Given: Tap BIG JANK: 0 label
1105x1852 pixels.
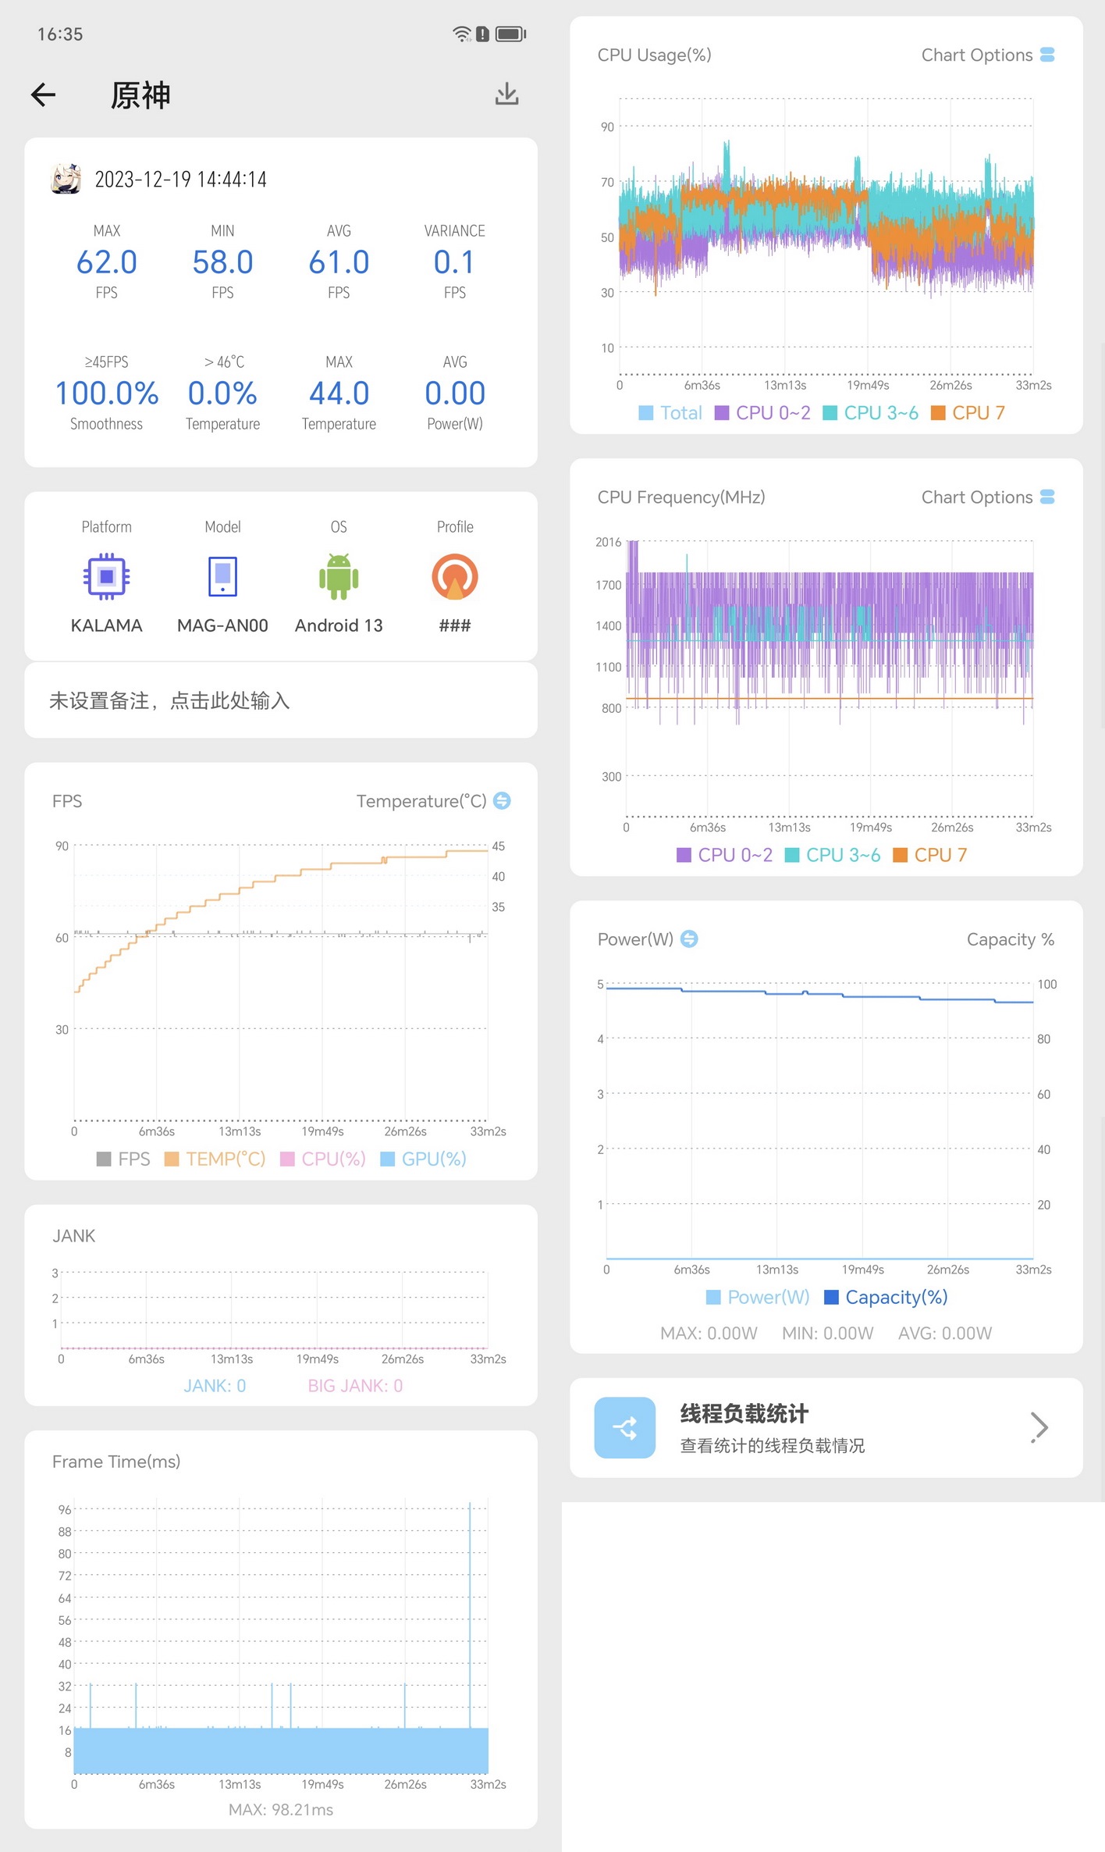Looking at the screenshot, I should point(355,1386).
